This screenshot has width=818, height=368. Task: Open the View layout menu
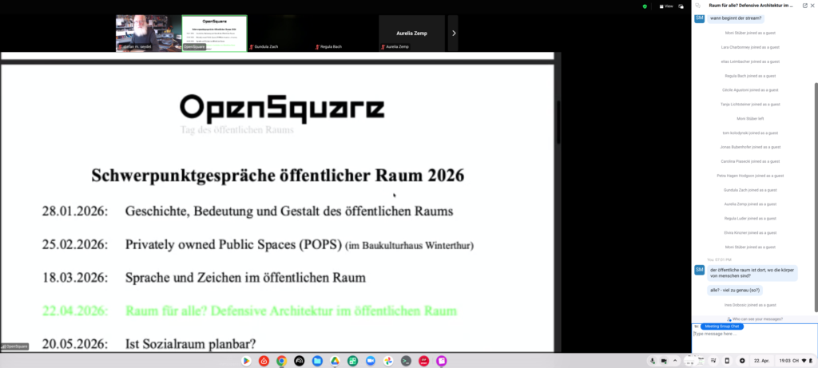[665, 6]
